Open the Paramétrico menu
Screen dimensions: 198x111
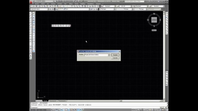click(x=91, y=4)
